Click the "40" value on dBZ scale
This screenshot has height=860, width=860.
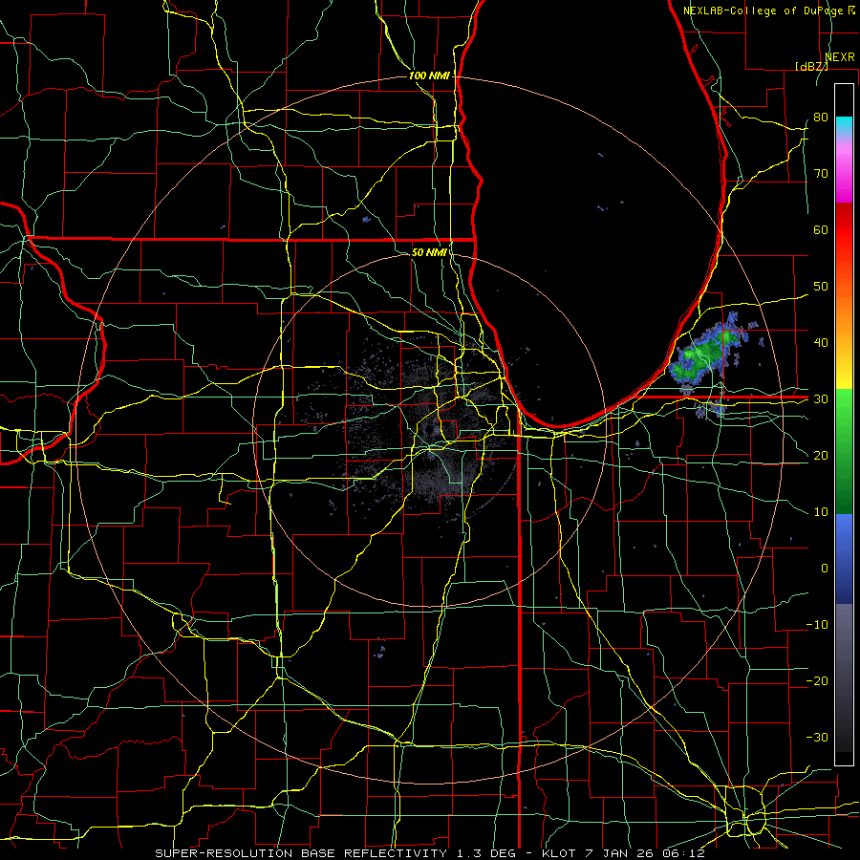click(821, 343)
